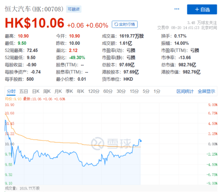Select the 最高 value 10.90

[x=23, y=36]
